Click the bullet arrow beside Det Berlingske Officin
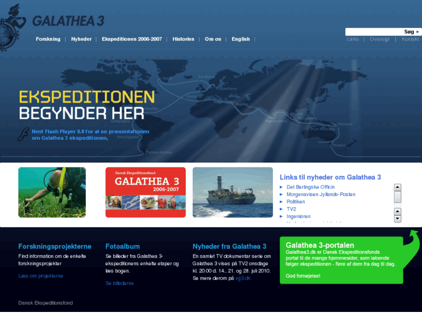Image resolution: width=422 pixels, height=316 pixels. pos(282,187)
